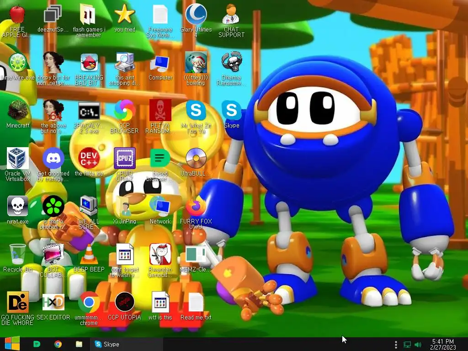The image size is (468, 351).
Task: Open Read me.txt on the desktop
Action: 196,303
